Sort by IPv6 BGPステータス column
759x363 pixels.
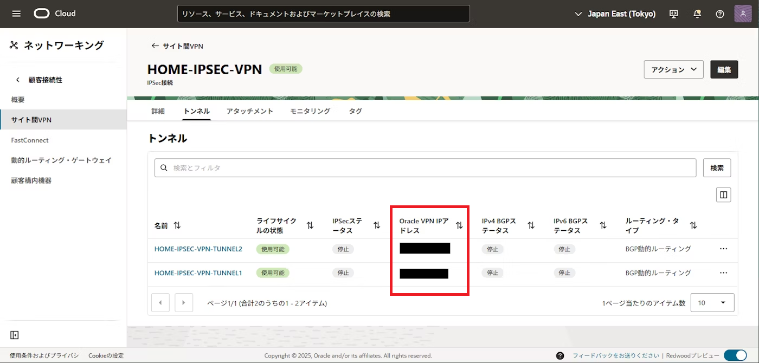click(602, 225)
